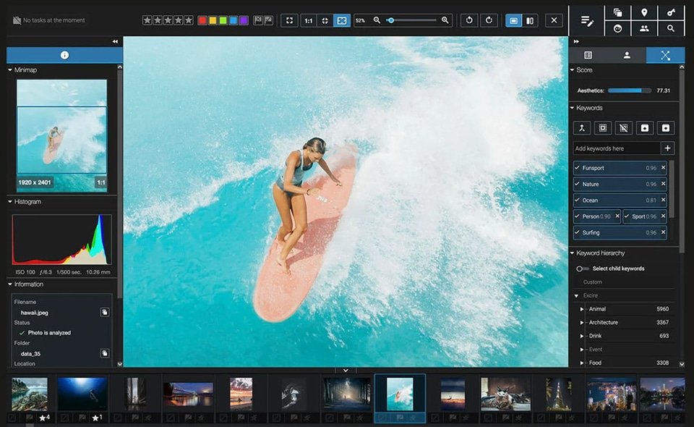Open the find duplicates stacked-squares icon
This screenshot has width=694, height=427.
(x=617, y=12)
